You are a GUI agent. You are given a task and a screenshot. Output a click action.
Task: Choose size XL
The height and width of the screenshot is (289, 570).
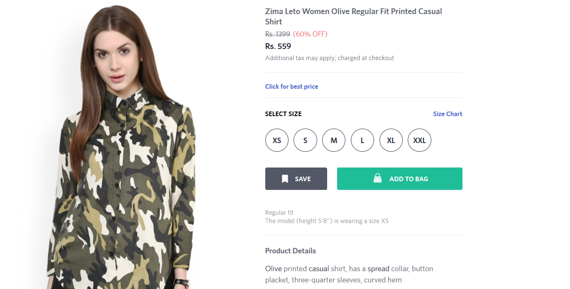pyautogui.click(x=391, y=140)
